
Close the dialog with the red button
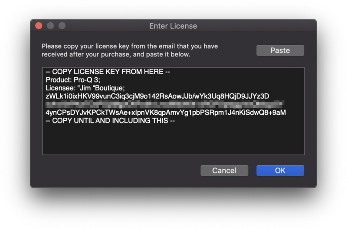39,26
